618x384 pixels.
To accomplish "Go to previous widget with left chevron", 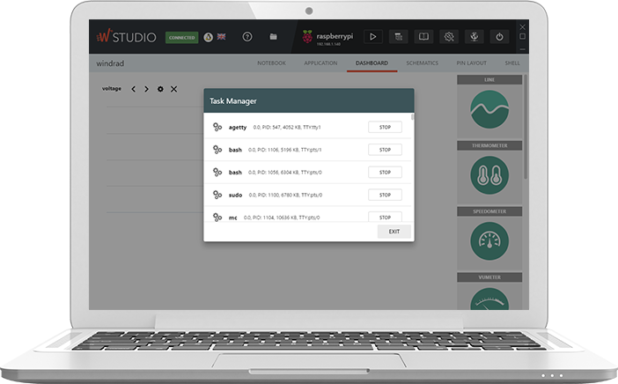I will click(x=134, y=89).
